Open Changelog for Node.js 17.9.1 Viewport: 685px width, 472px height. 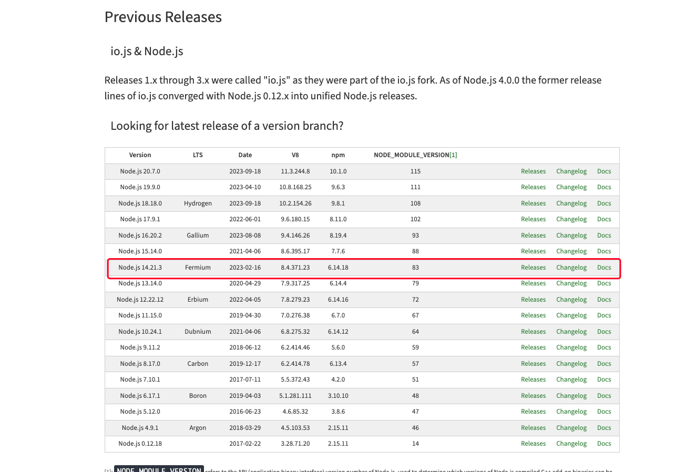coord(571,219)
